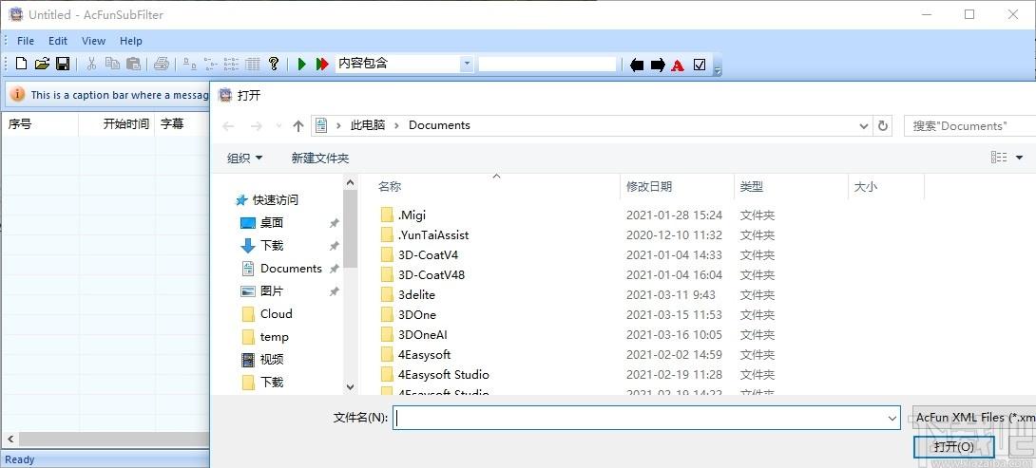The width and height of the screenshot is (1036, 468).
Task: Click 此电脑 in the address breadcrumb
Action: click(368, 125)
